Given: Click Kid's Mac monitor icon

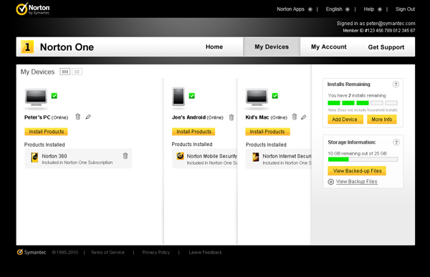Looking at the screenshot, I should point(257,97).
